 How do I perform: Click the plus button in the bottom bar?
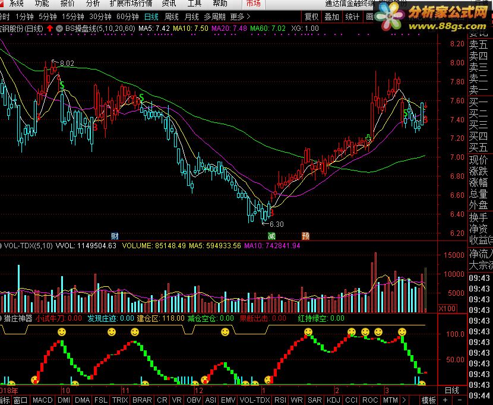tap(445, 400)
